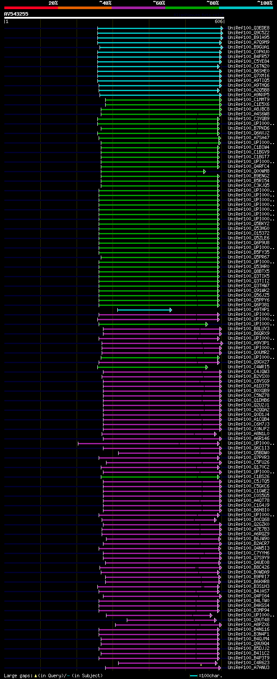Select the UniRef100_A2Q5B8 label
277x679 pixels.
pos(248,90)
